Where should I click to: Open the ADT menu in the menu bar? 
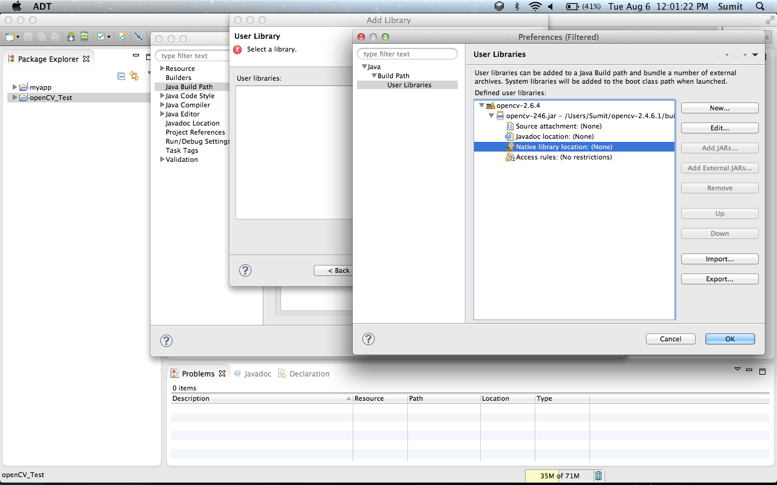click(41, 6)
